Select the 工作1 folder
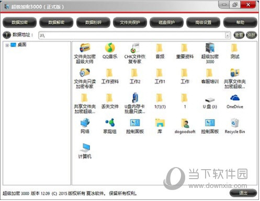Viewport: 260px width, 201px height. tap(160, 76)
